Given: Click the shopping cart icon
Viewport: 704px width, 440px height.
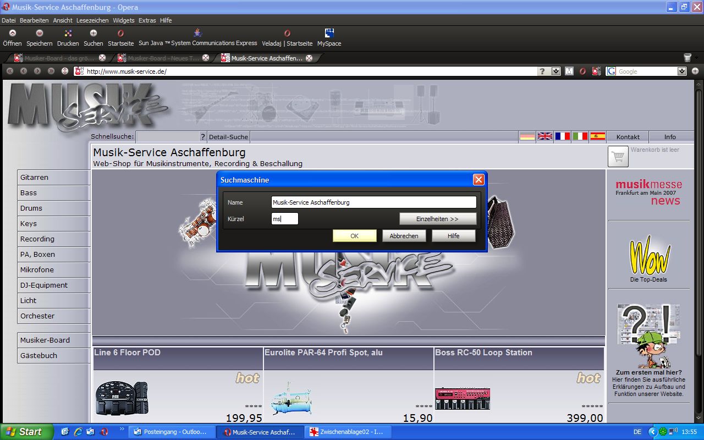Looking at the screenshot, I should tap(618, 157).
